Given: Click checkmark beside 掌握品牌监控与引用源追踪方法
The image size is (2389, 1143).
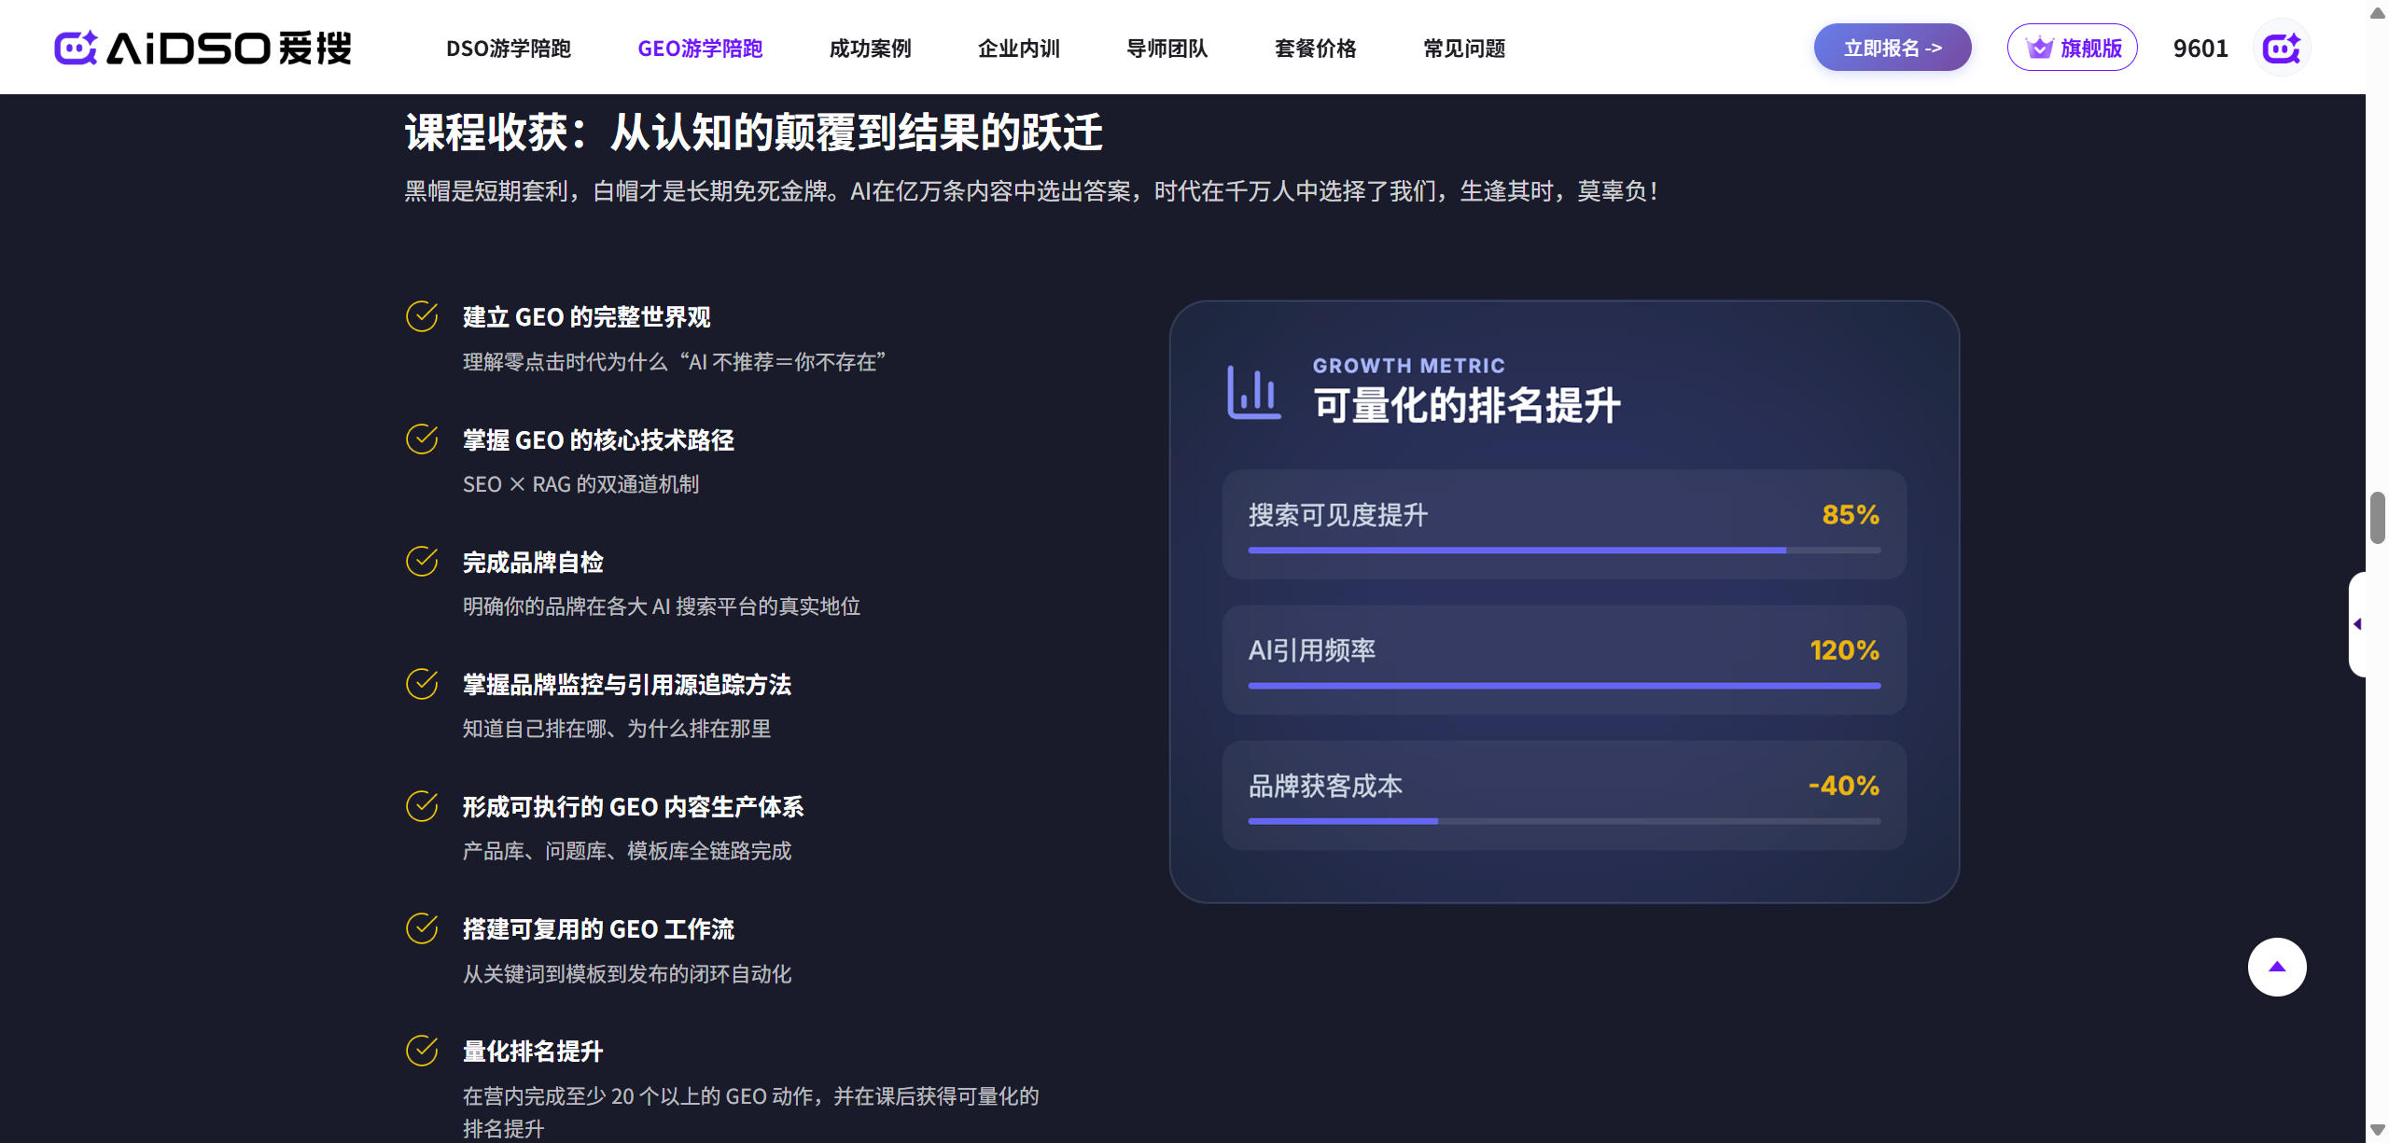Looking at the screenshot, I should coord(422,684).
